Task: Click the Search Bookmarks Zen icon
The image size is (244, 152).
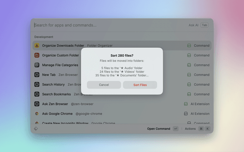Action: pyautogui.click(x=37, y=94)
